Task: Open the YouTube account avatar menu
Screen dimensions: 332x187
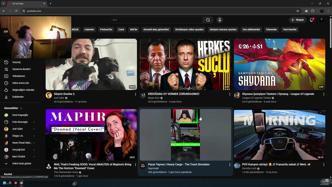Action: tap(321, 20)
